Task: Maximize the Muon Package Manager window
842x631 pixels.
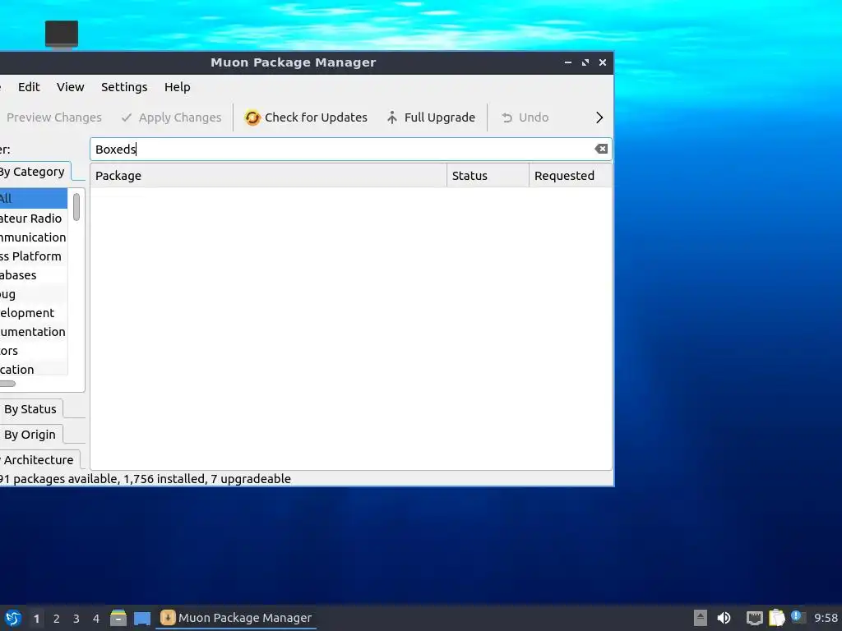Action: (x=585, y=62)
